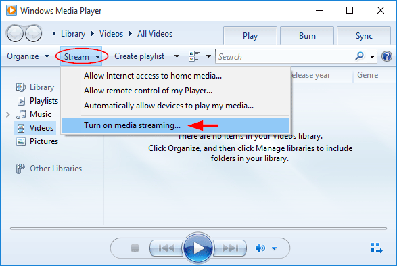Maximize the Windows Media Player window
The image size is (397, 266).
click(x=350, y=10)
